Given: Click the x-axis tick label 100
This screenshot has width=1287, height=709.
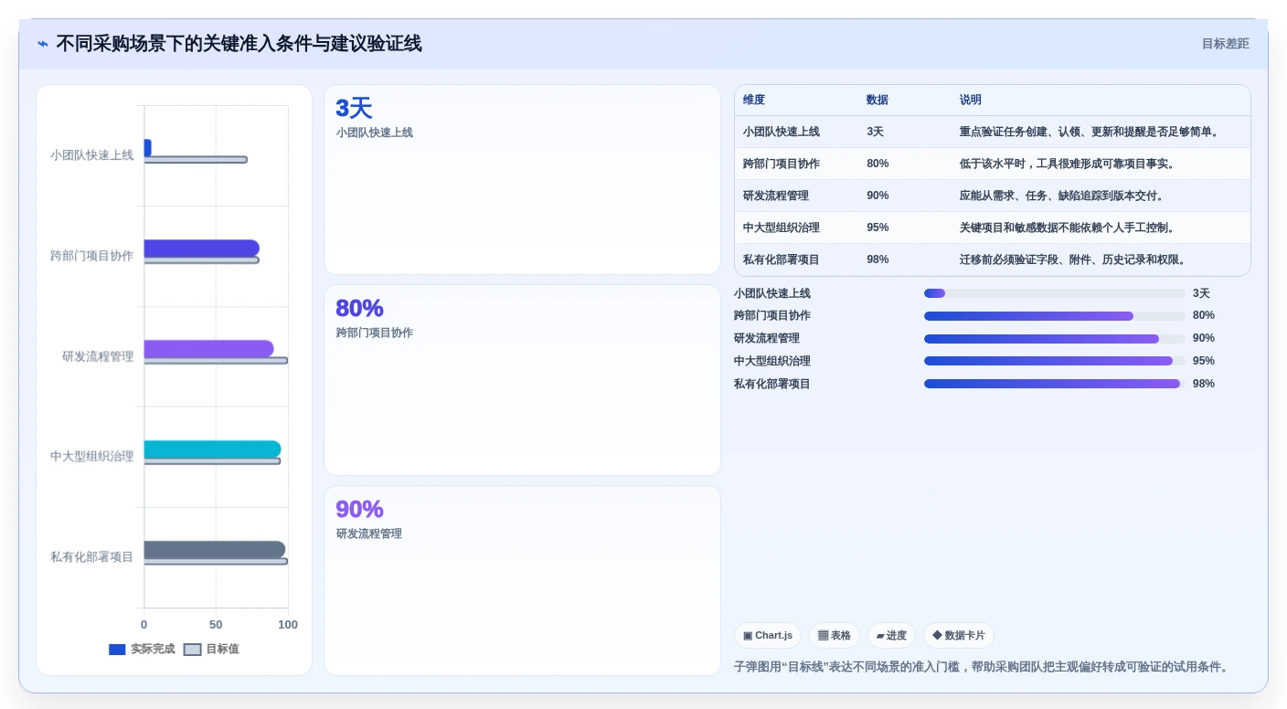Looking at the screenshot, I should (288, 625).
